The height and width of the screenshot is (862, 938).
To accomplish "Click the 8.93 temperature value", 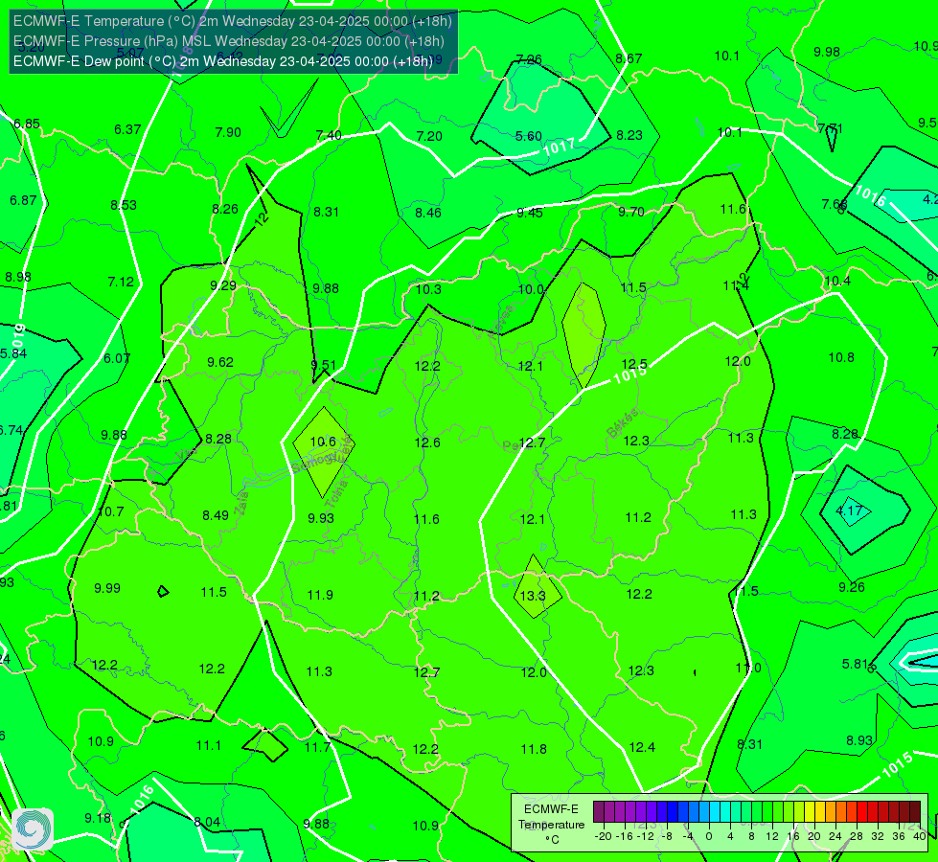I will click(859, 740).
